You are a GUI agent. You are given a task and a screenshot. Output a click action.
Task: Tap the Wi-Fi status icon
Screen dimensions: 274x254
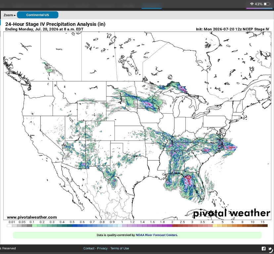251,4
